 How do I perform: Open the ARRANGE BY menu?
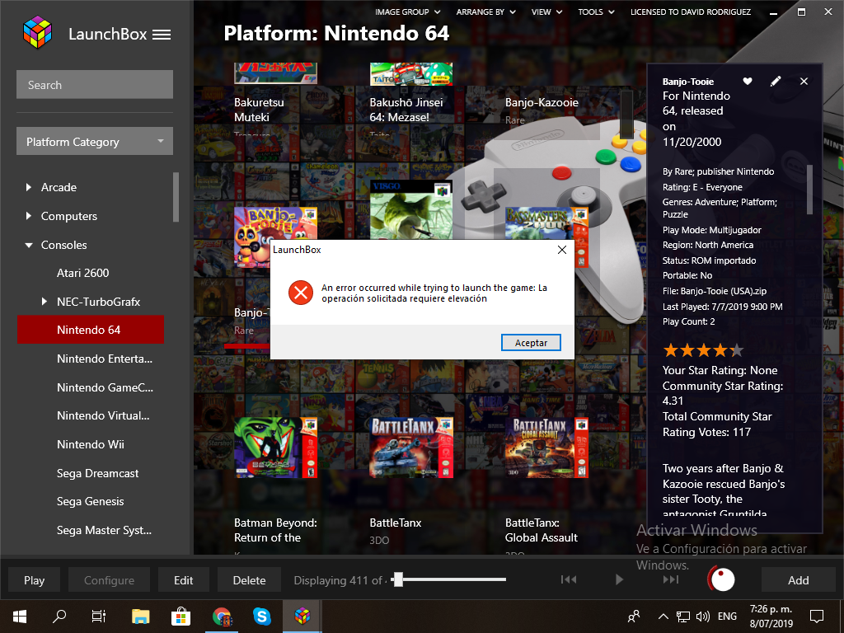485,12
